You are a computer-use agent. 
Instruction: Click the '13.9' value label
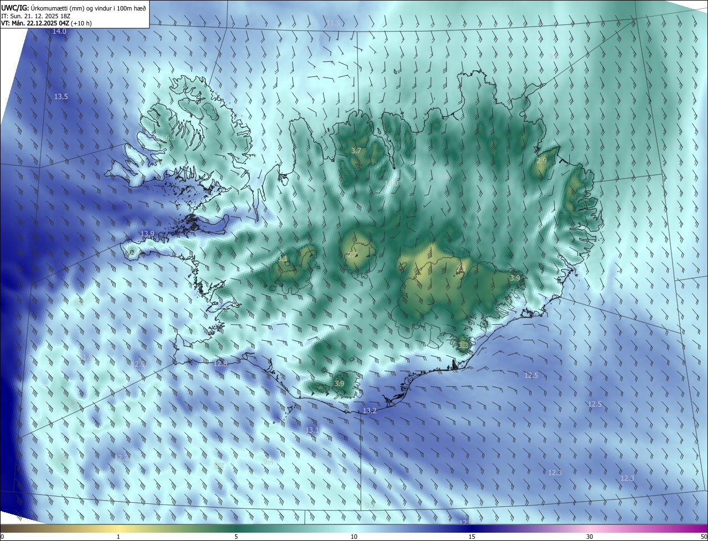click(x=147, y=234)
